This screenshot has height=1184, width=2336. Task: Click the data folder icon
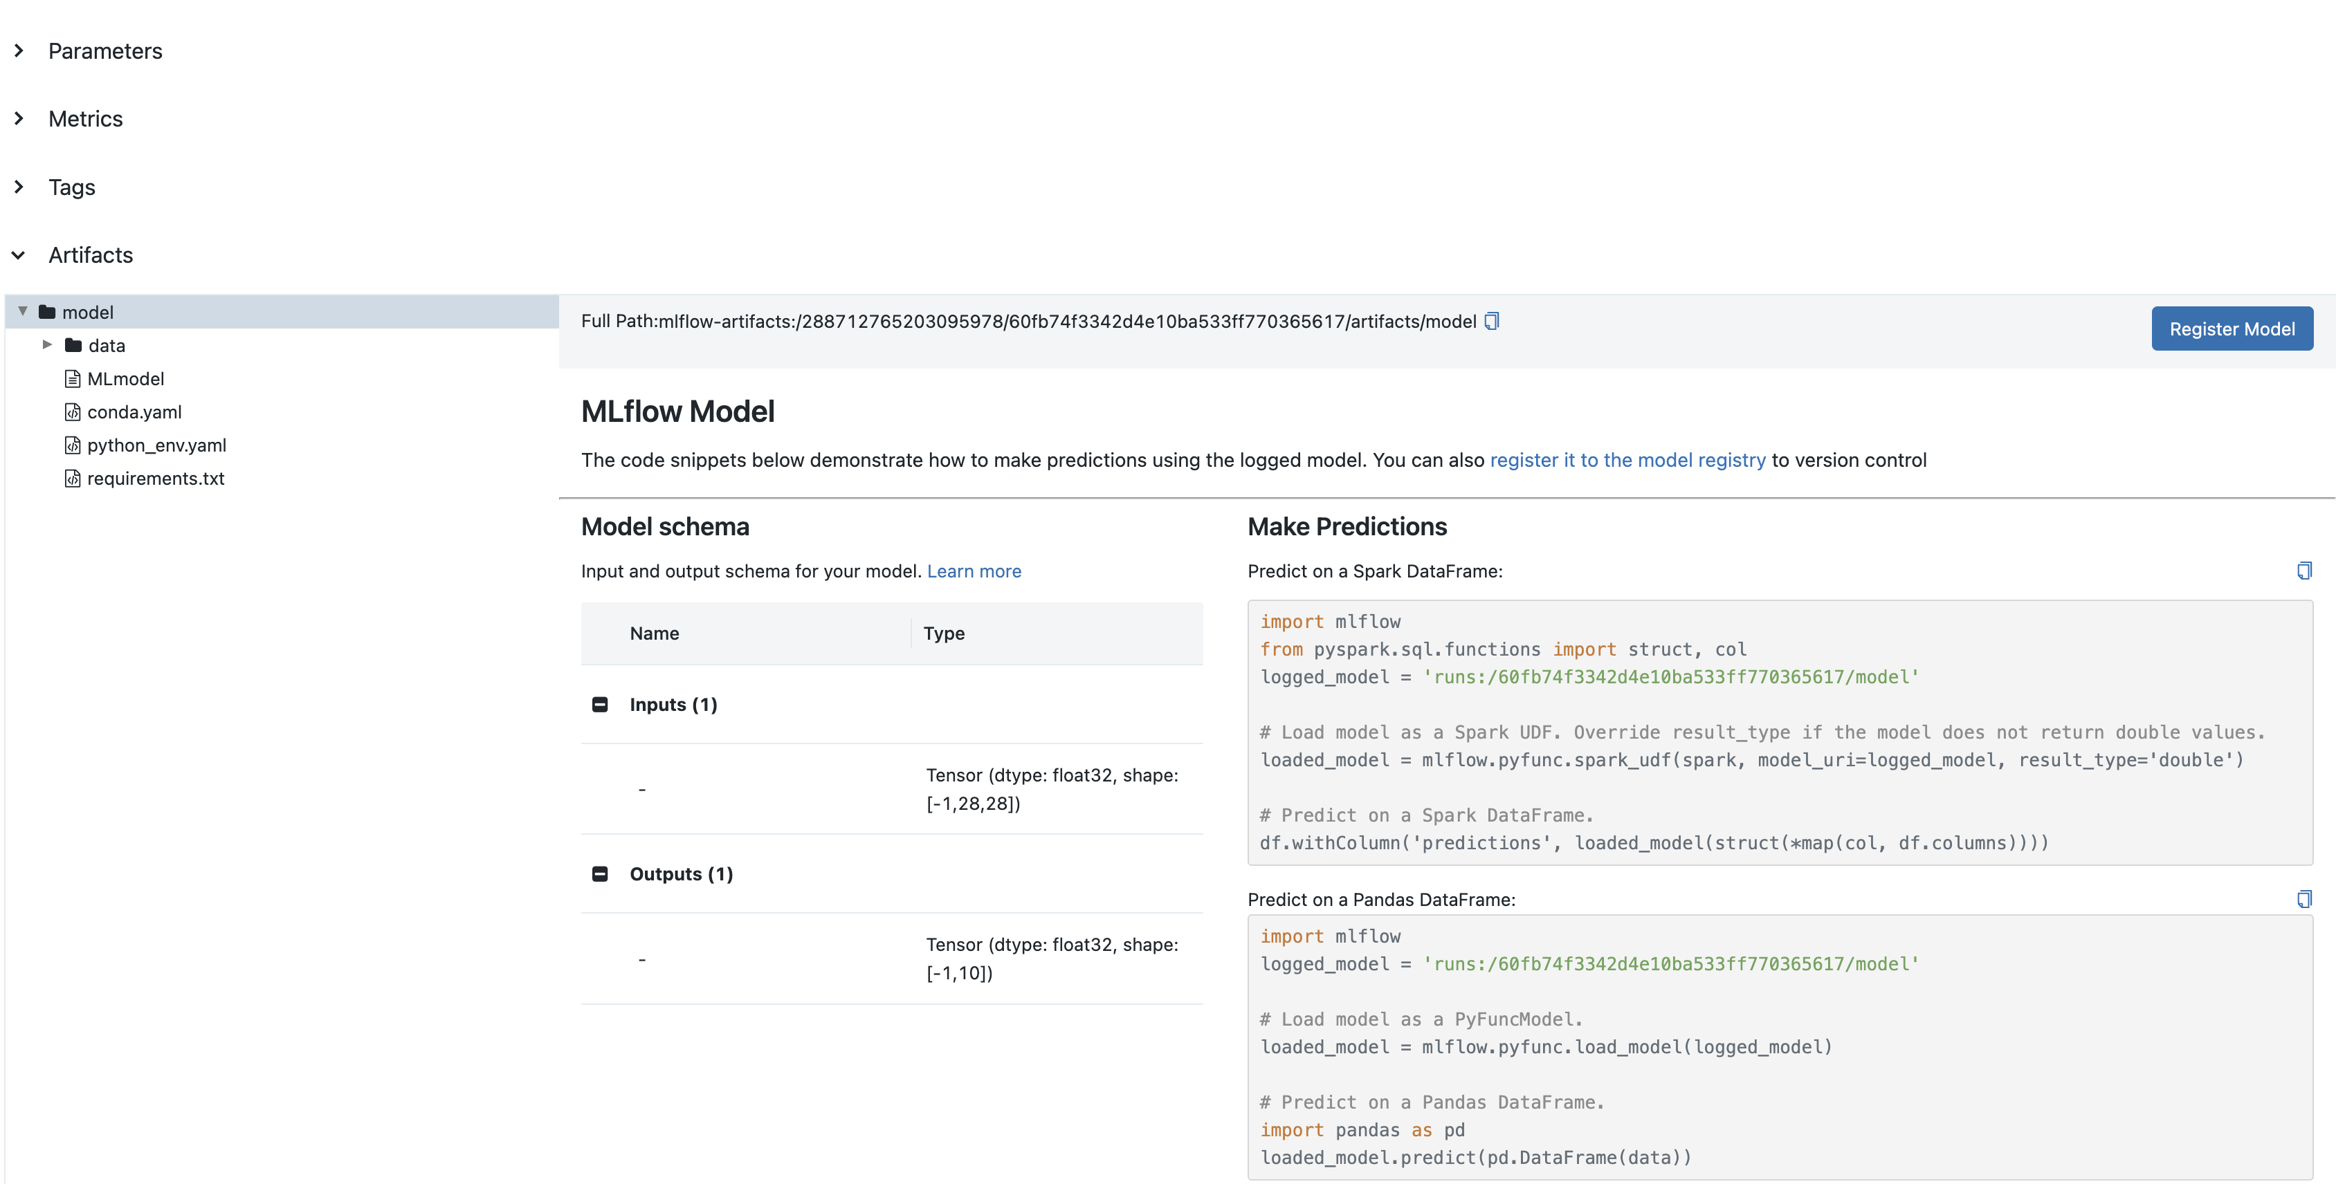[x=73, y=344]
